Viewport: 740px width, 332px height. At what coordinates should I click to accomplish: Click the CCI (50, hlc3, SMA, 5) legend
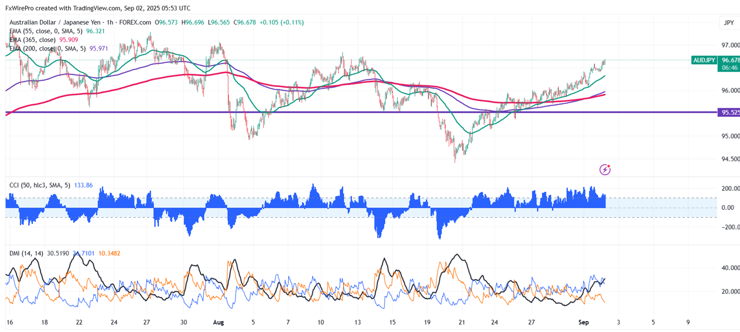(x=40, y=184)
